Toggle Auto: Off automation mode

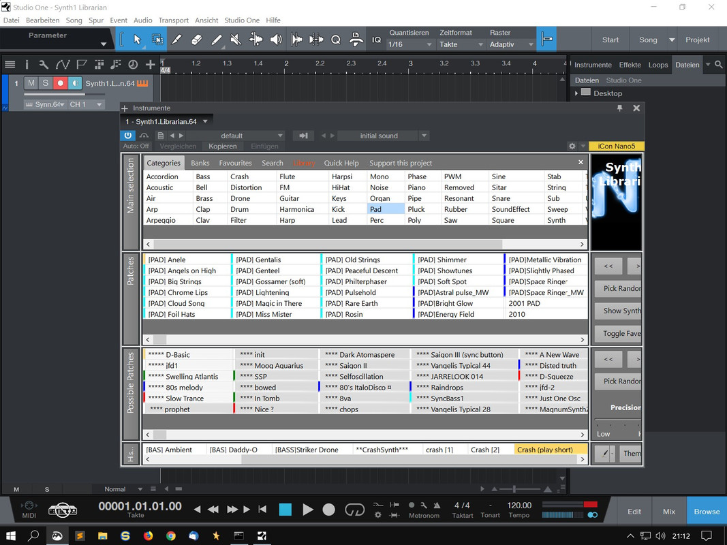[136, 146]
